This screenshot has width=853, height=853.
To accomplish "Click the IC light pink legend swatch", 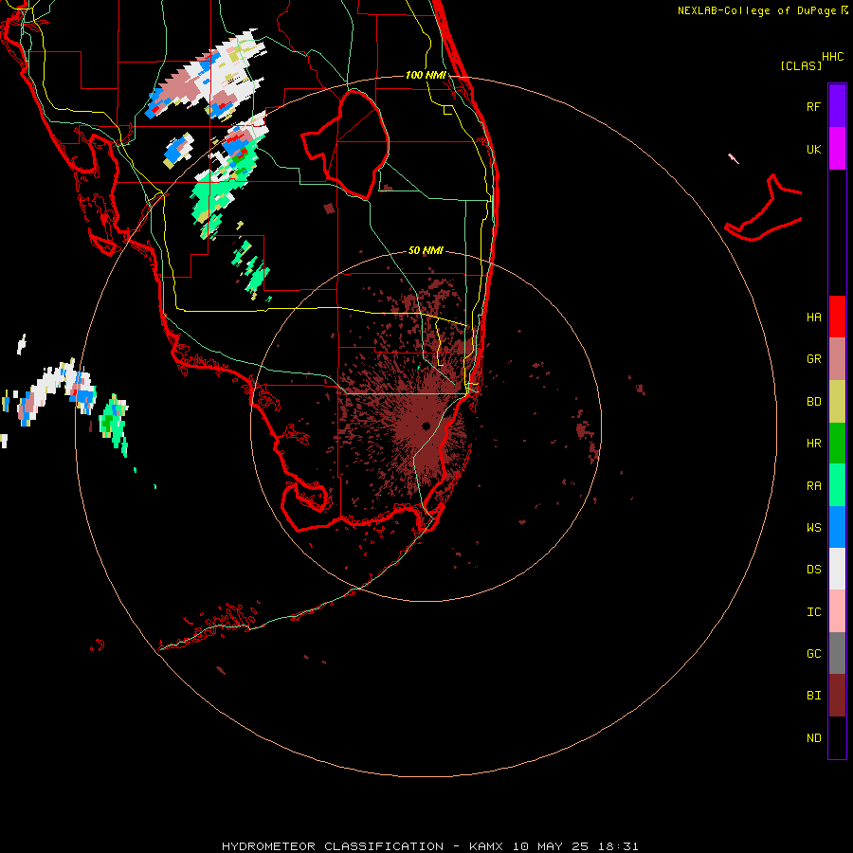I will click(x=837, y=611).
